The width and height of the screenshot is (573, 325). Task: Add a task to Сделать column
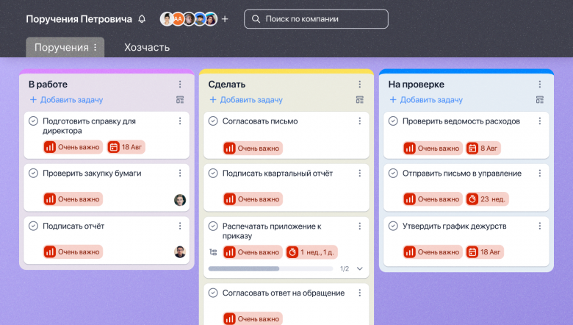point(246,100)
